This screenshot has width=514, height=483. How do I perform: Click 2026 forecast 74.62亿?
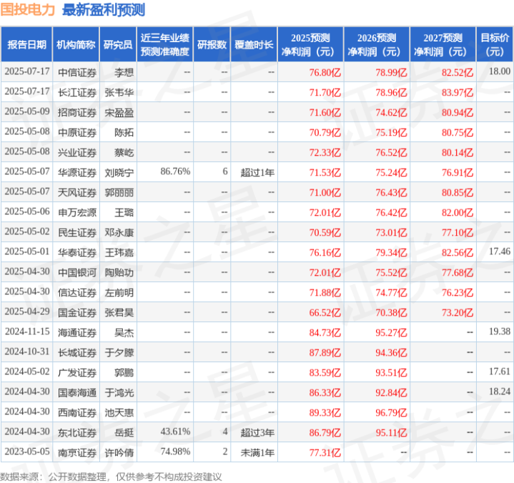(391, 112)
